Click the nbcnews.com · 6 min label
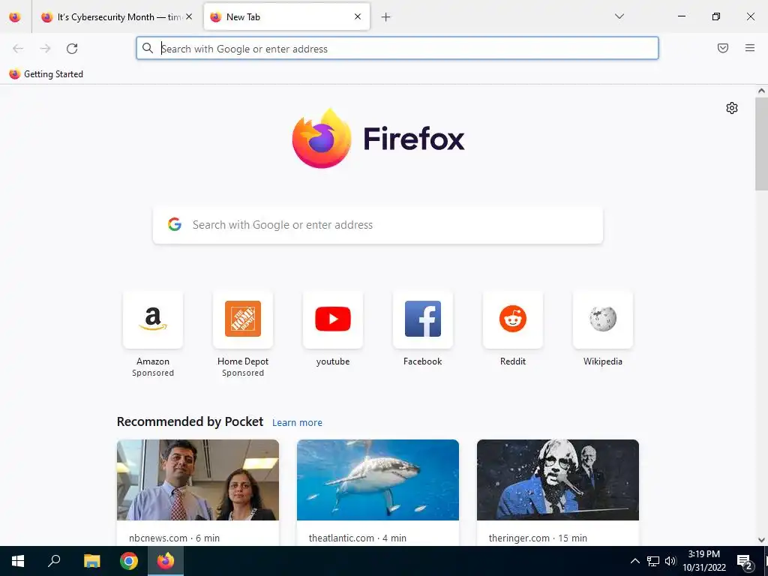The width and height of the screenshot is (768, 576). point(174,538)
